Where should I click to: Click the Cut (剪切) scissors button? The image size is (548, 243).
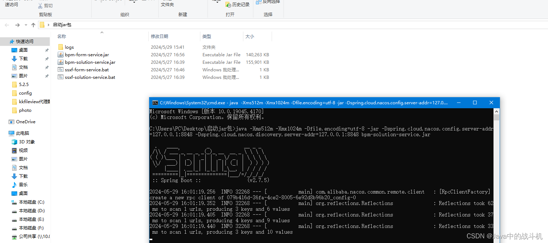click(45, 5)
